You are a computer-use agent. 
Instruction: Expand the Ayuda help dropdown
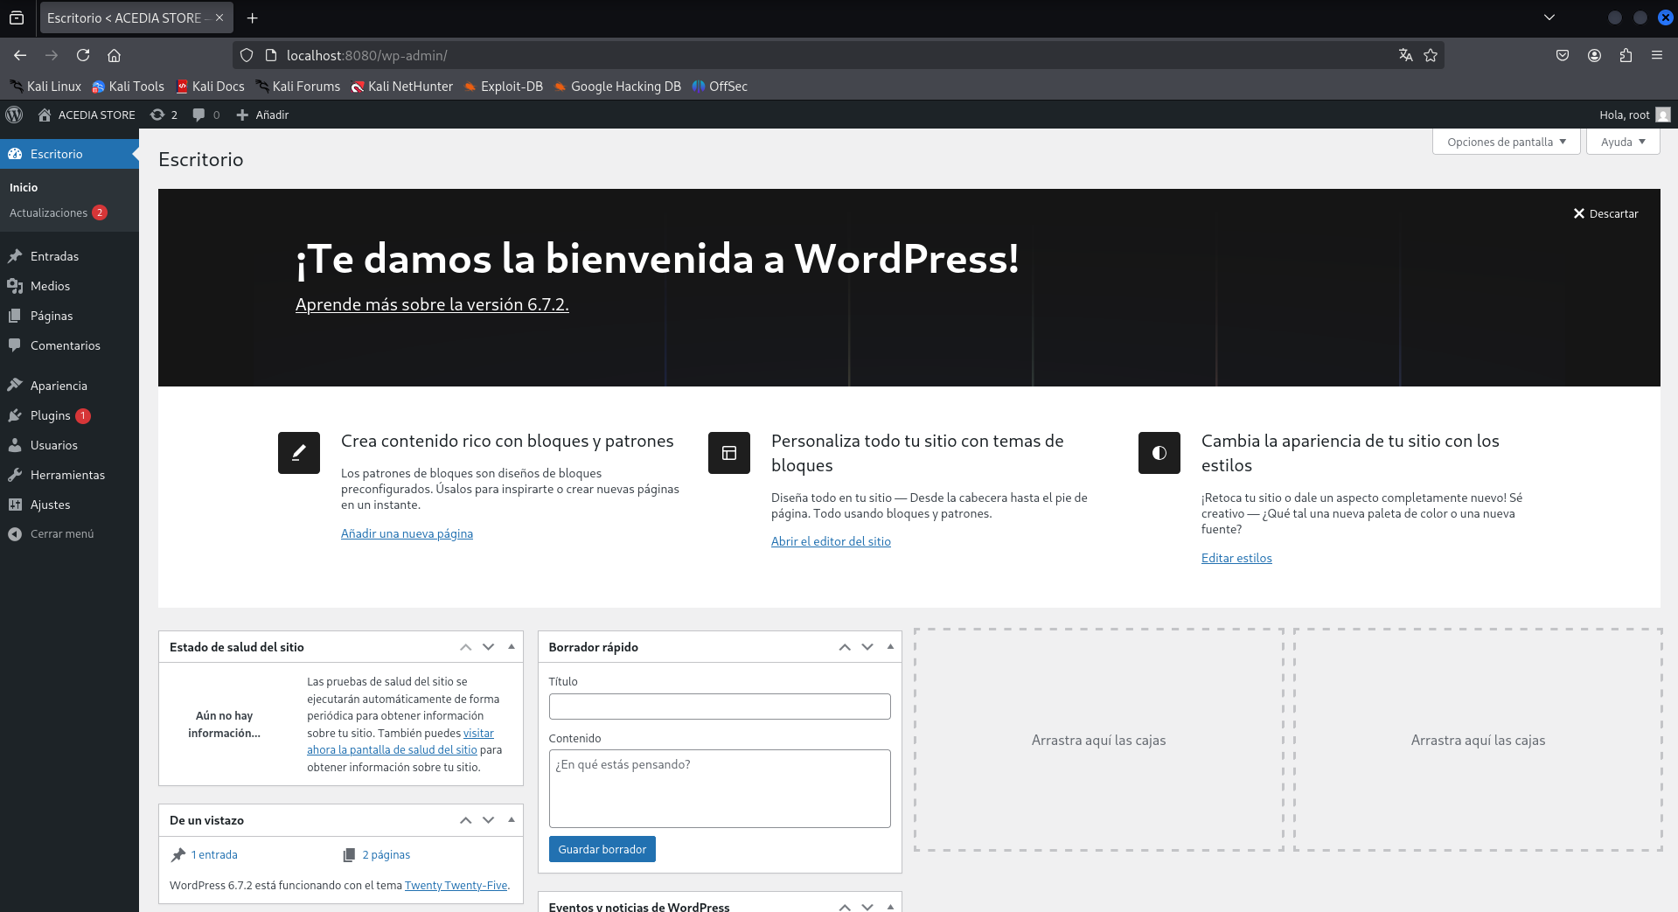pyautogui.click(x=1623, y=142)
